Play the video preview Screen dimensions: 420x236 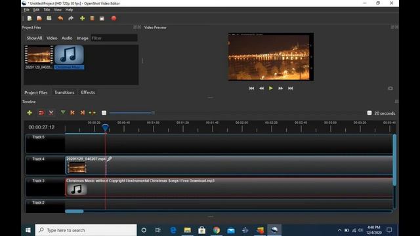(x=271, y=88)
